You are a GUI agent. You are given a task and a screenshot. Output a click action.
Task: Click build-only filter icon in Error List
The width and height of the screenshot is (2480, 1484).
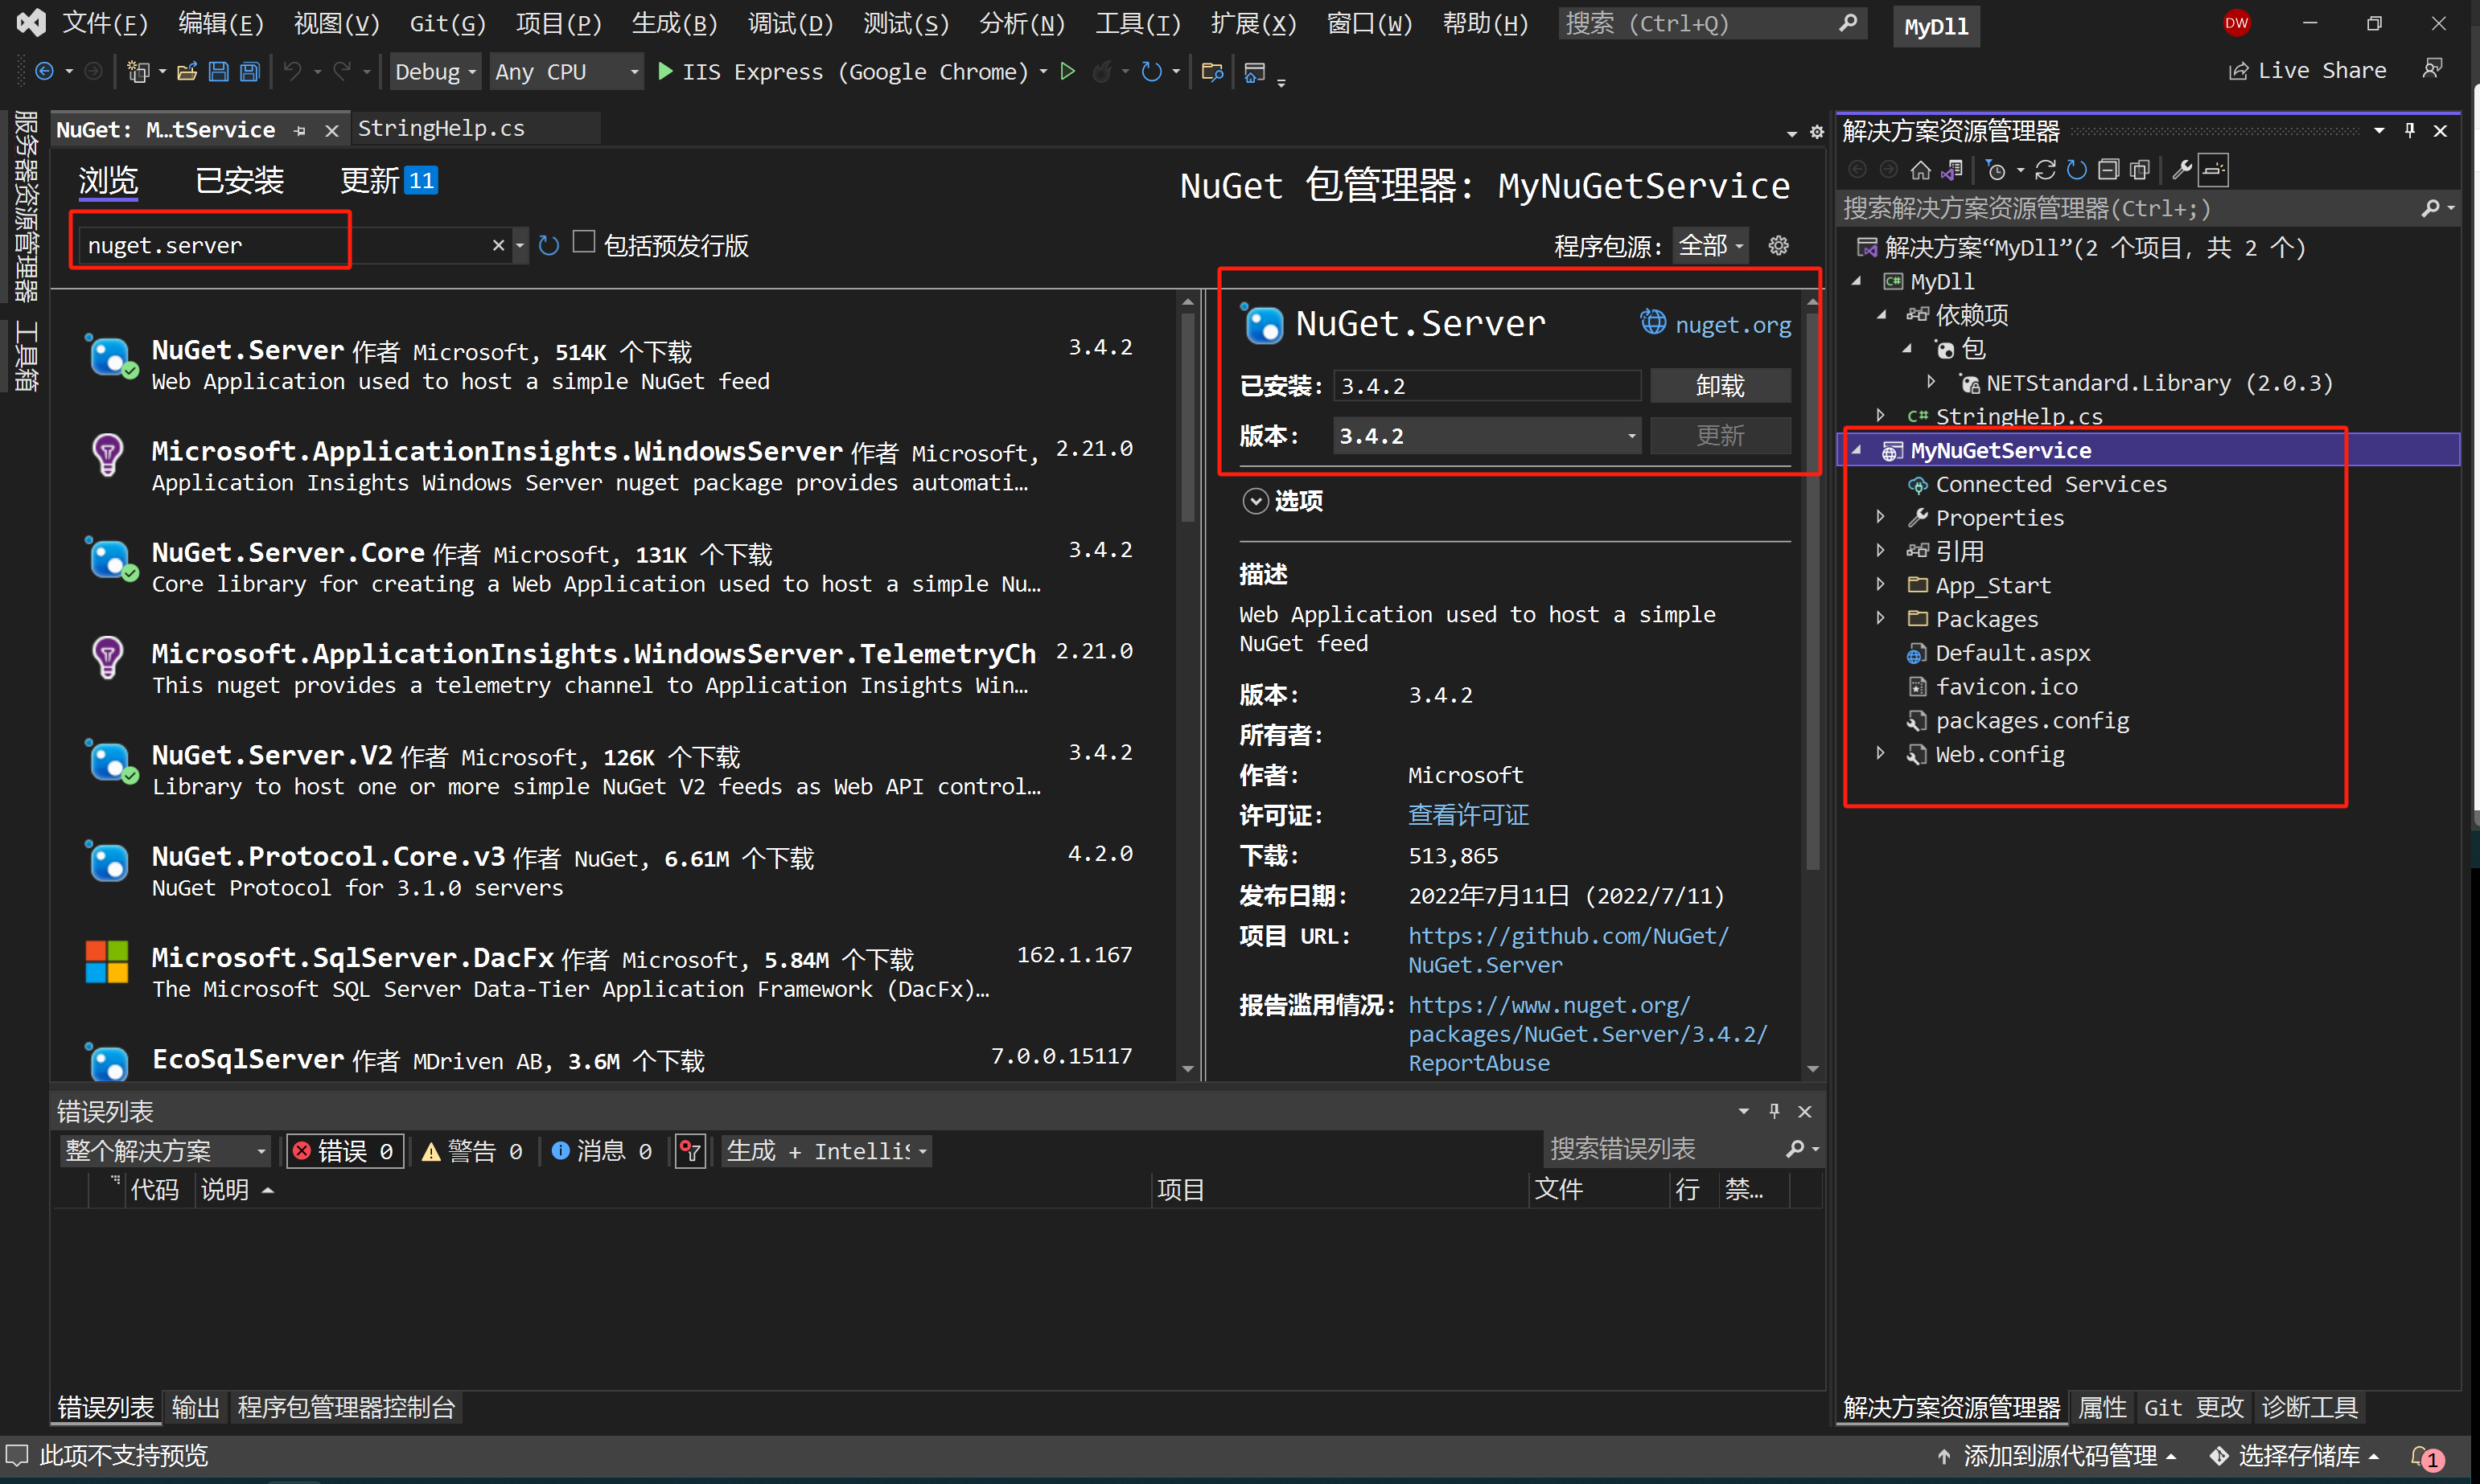click(x=690, y=1151)
